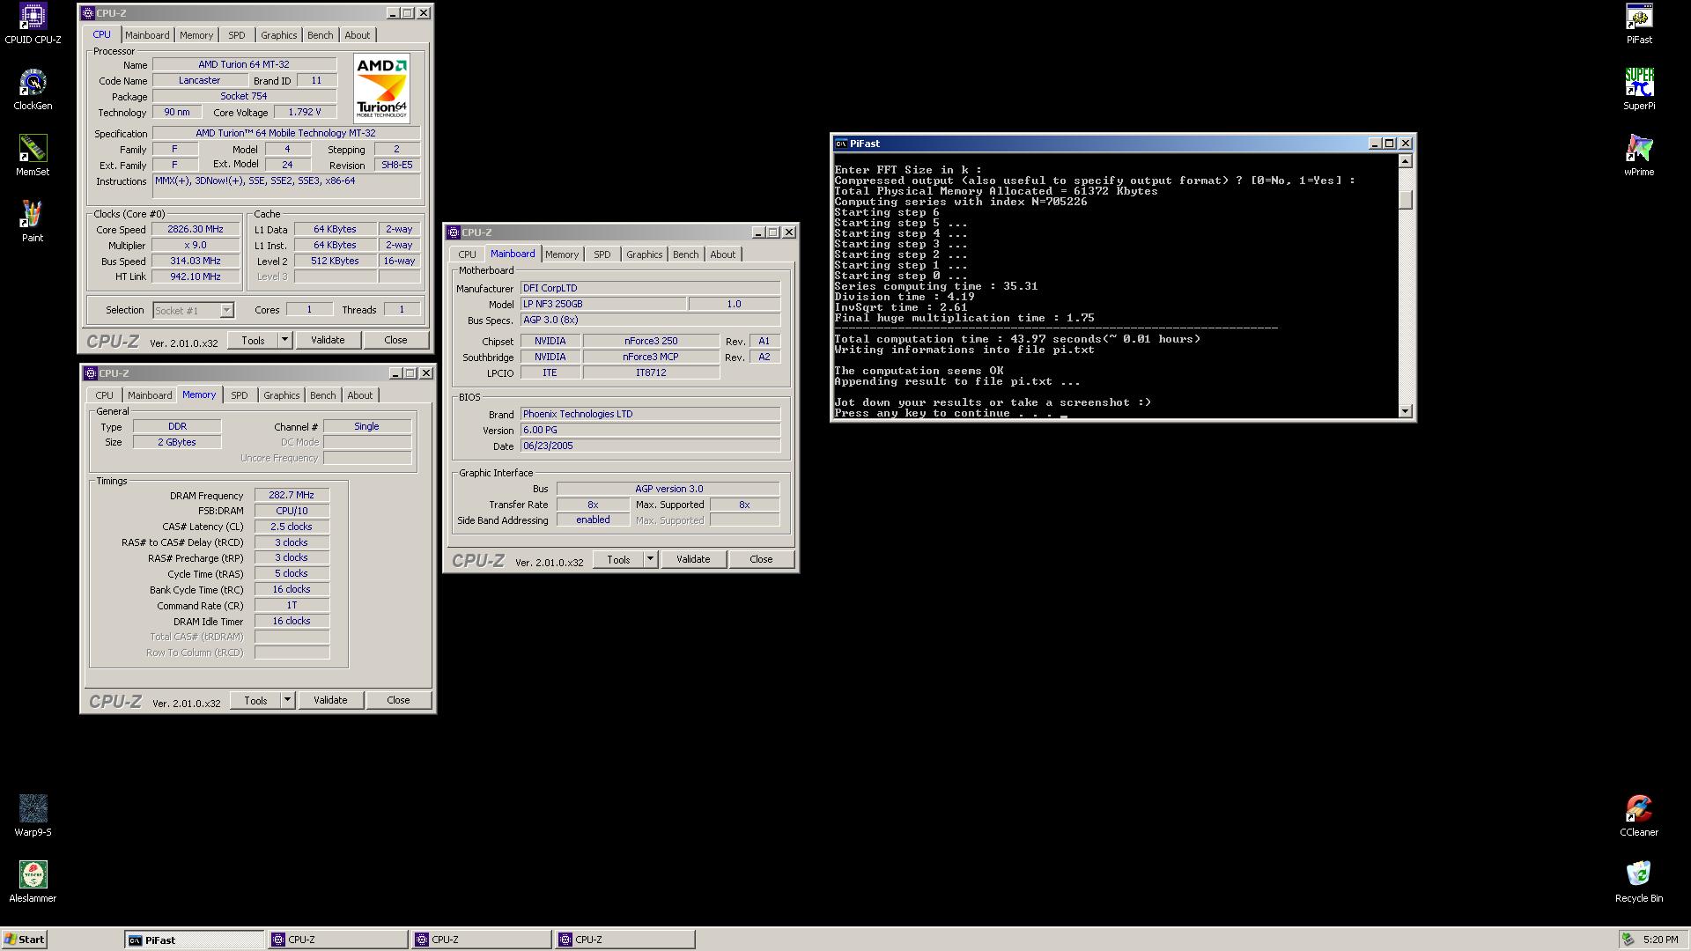Screen dimensions: 1691x951
Task: Click the AMD Turion 64 logo
Action: coord(381,88)
